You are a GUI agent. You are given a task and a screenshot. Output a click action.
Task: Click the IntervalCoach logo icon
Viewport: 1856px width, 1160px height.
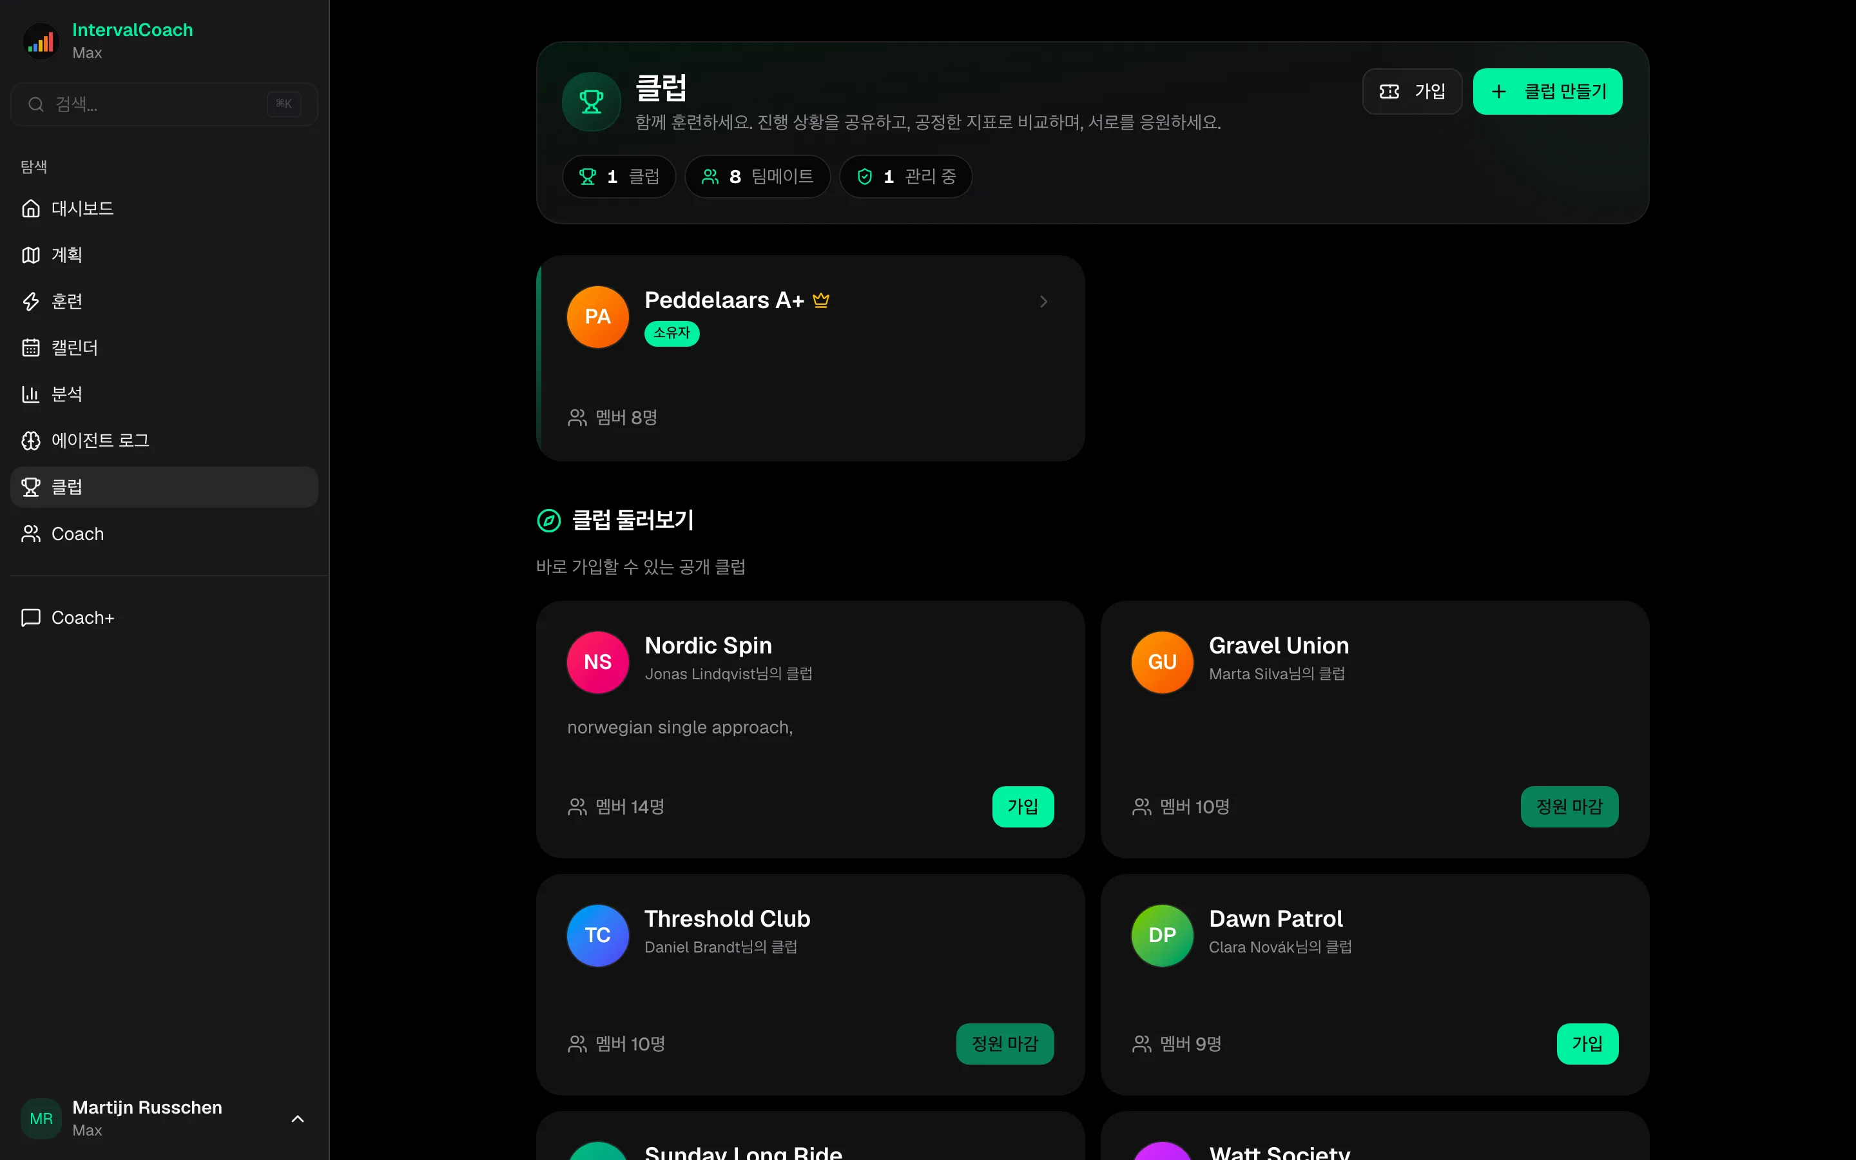coord(41,41)
